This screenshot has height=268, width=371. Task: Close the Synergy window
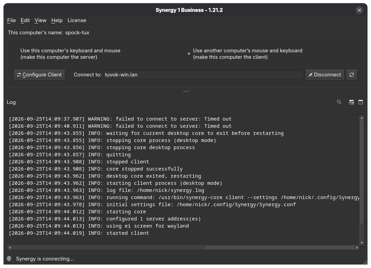point(359,10)
